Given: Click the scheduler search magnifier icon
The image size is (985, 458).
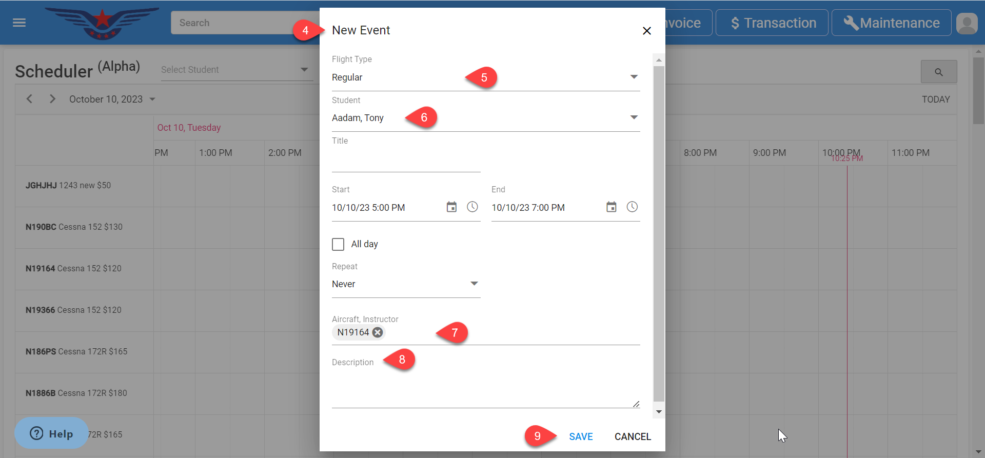Looking at the screenshot, I should 938,72.
